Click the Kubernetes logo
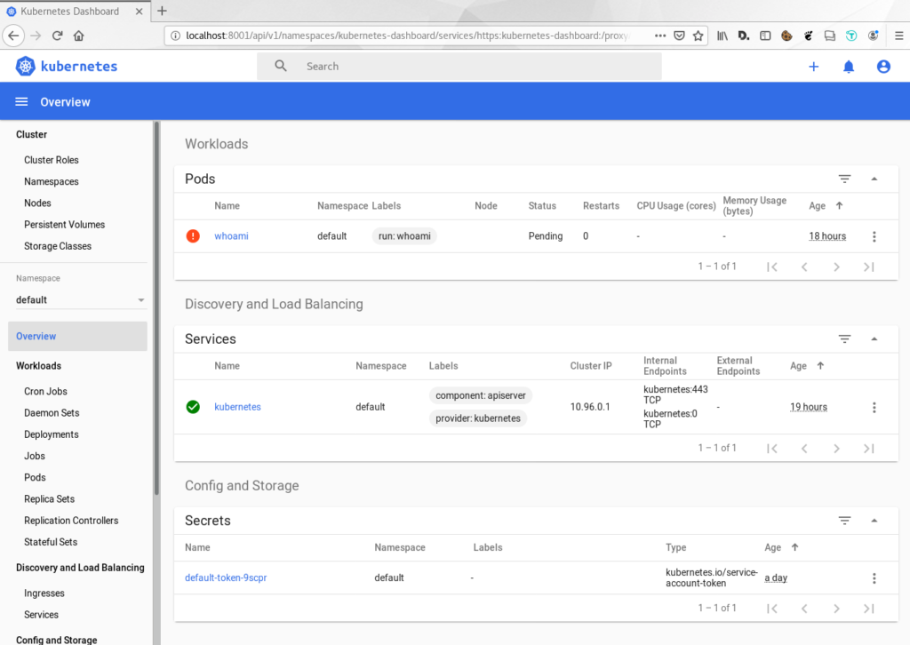Image resolution: width=910 pixels, height=645 pixels. 66,66
